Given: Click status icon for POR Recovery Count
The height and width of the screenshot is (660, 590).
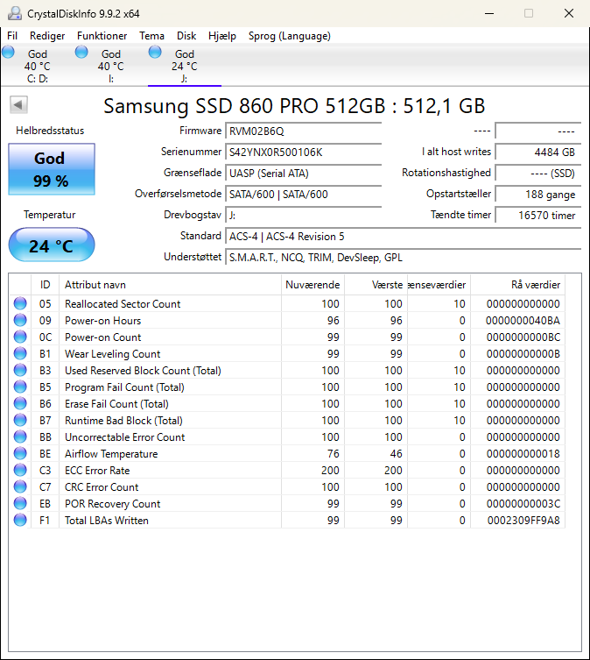Looking at the screenshot, I should pyautogui.click(x=20, y=503).
